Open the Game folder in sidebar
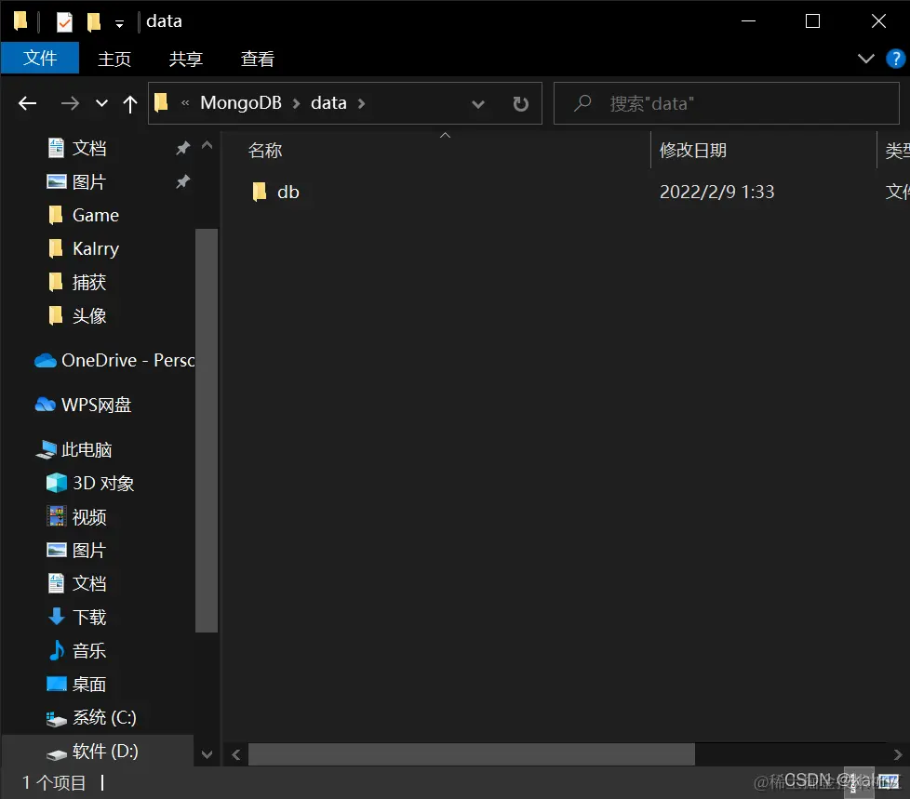Viewport: 910px width, 799px height. [x=95, y=215]
